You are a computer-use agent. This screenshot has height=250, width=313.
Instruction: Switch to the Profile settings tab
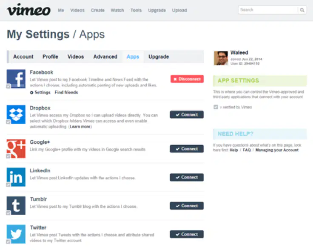[x=50, y=57]
